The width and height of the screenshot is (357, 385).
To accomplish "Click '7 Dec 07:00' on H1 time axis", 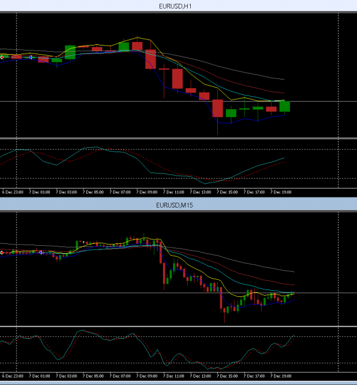I will 120,192.
